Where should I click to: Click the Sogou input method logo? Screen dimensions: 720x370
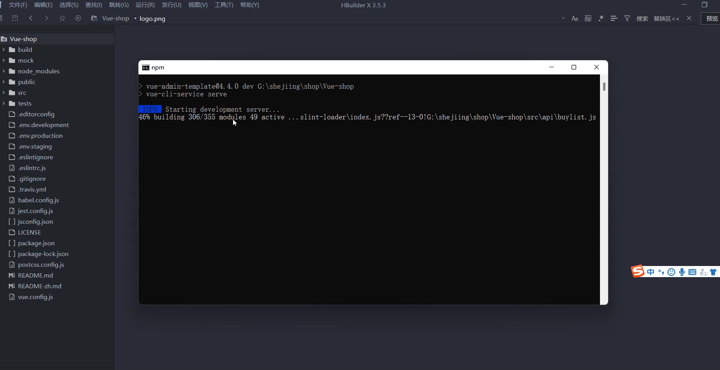(638, 271)
